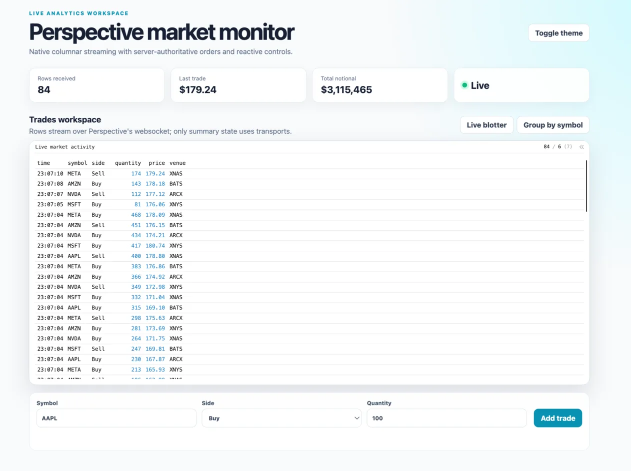Screen dimensions: 631x471
Task: Select price cell 167.87
Action: click(x=155, y=359)
